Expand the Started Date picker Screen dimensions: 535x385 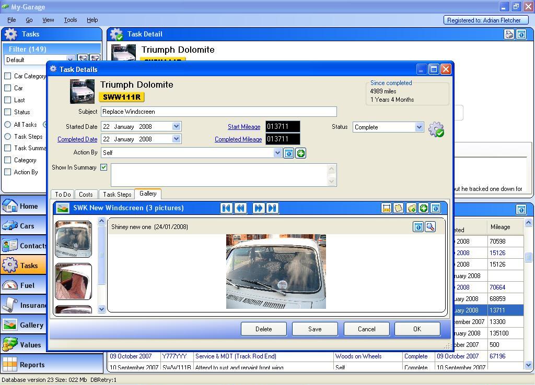point(176,126)
